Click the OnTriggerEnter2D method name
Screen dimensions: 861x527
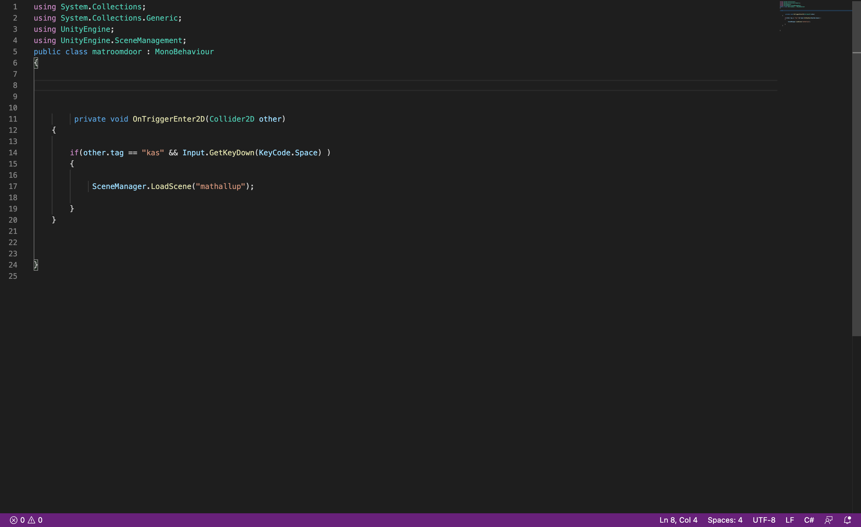(169, 119)
